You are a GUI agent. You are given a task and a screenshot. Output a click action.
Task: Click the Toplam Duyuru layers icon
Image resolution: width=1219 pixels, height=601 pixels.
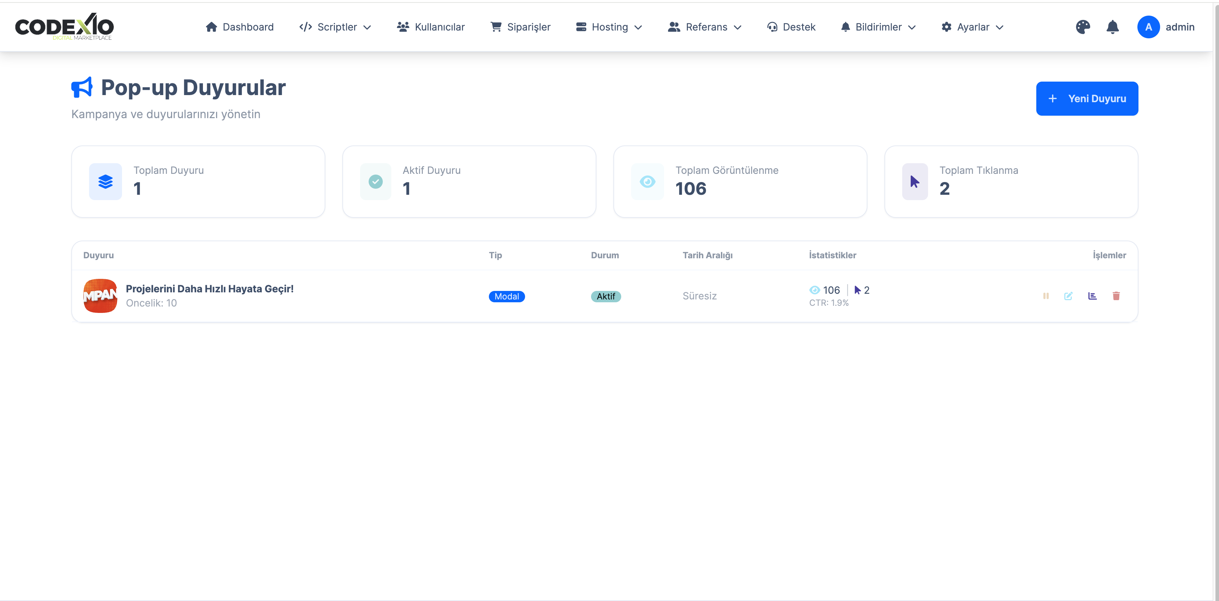(105, 182)
